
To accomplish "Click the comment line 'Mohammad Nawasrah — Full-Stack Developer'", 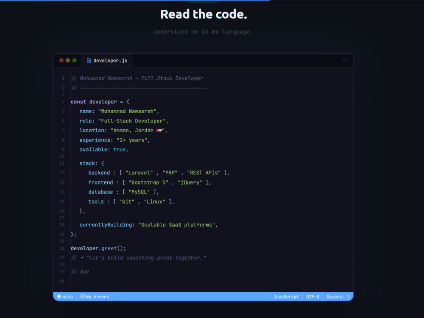I will [137, 78].
